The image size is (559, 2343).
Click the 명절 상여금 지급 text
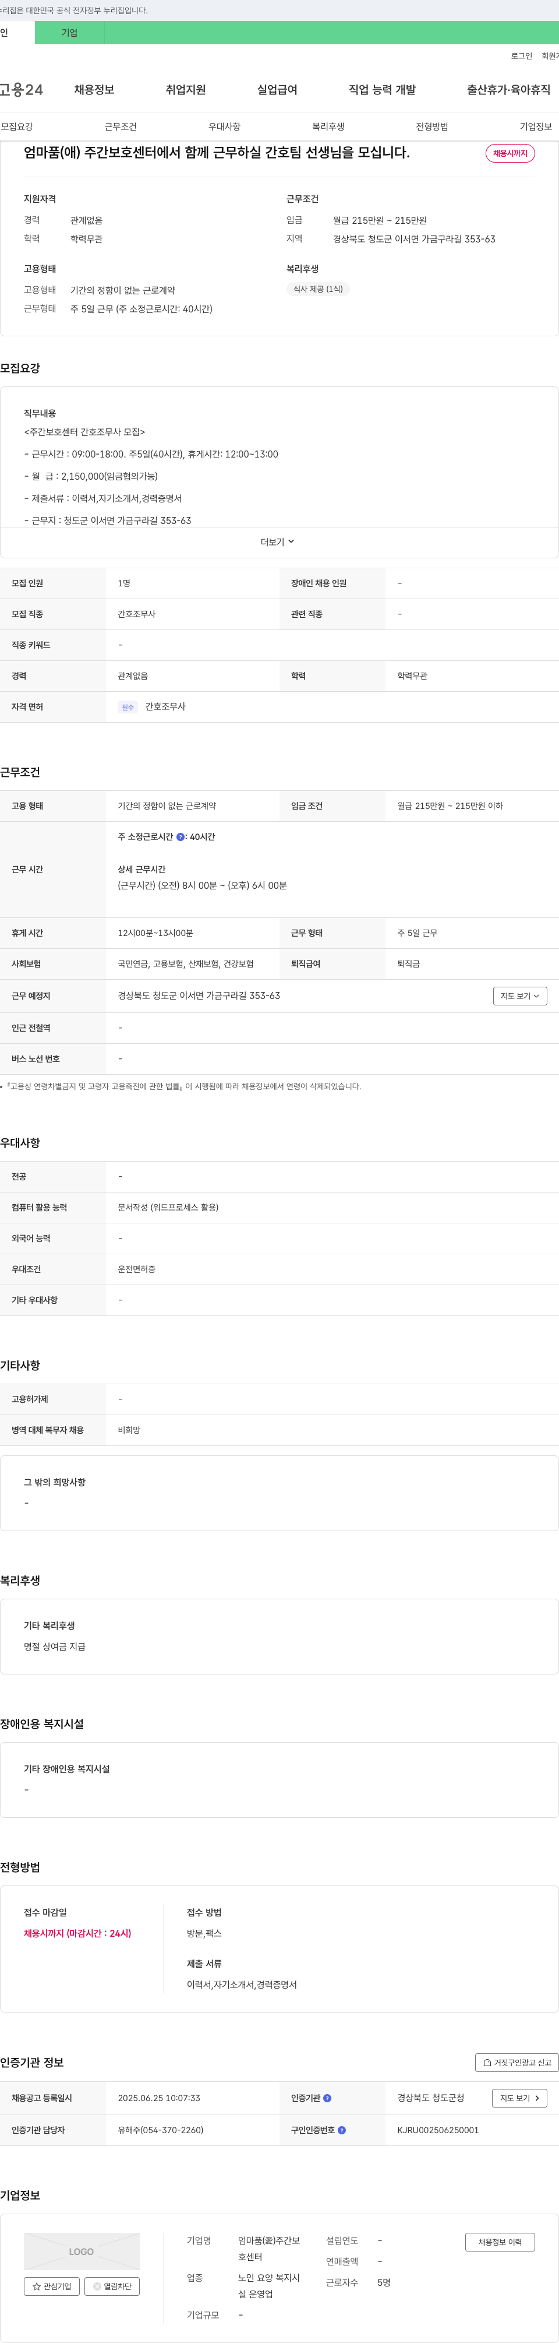click(x=55, y=1647)
